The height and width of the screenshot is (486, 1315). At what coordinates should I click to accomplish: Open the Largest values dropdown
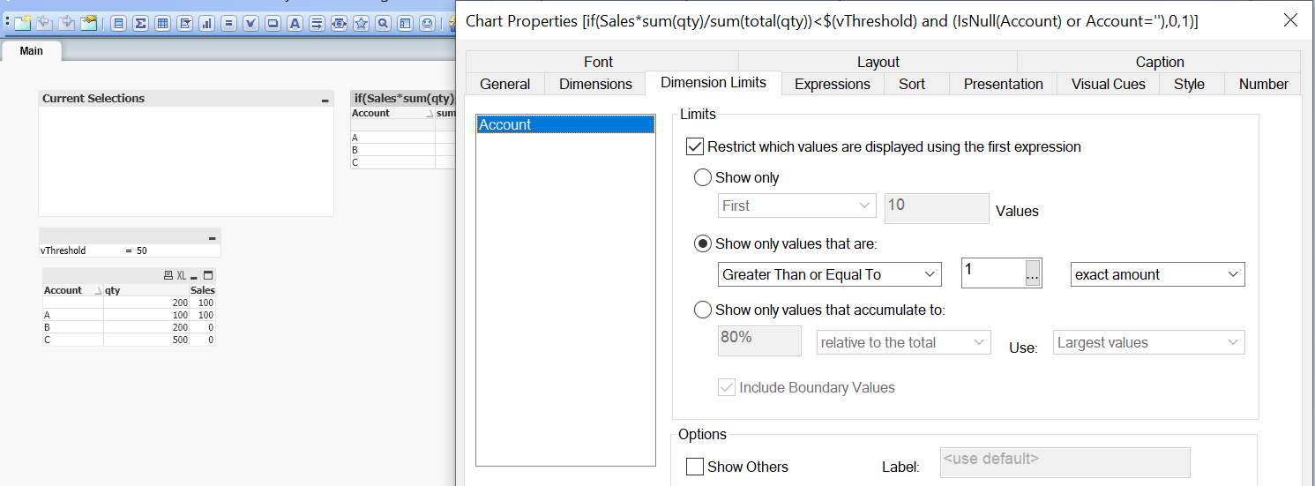point(1149,342)
